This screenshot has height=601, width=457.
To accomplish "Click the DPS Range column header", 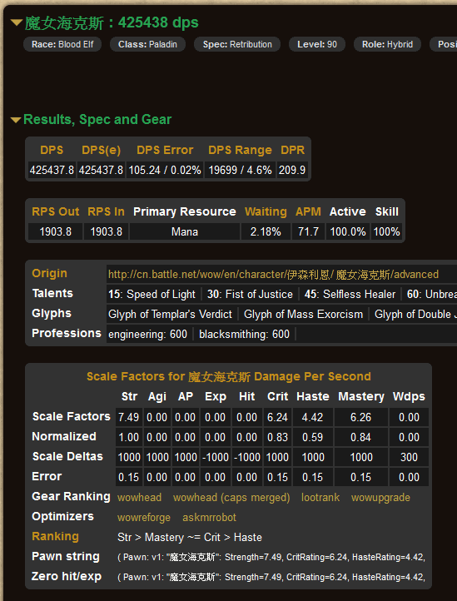I will pyautogui.click(x=240, y=150).
